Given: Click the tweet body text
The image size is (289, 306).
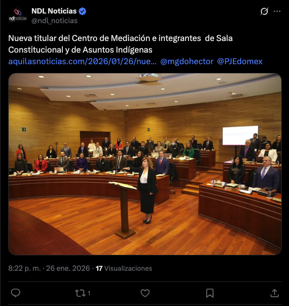Looking at the screenshot, I should click(x=120, y=44).
